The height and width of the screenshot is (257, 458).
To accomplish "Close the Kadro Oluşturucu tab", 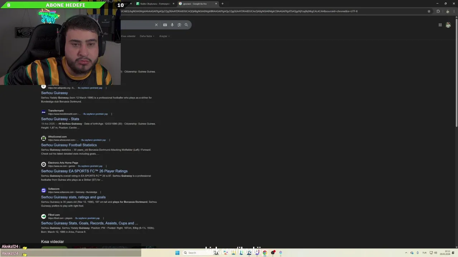I will pos(174,4).
